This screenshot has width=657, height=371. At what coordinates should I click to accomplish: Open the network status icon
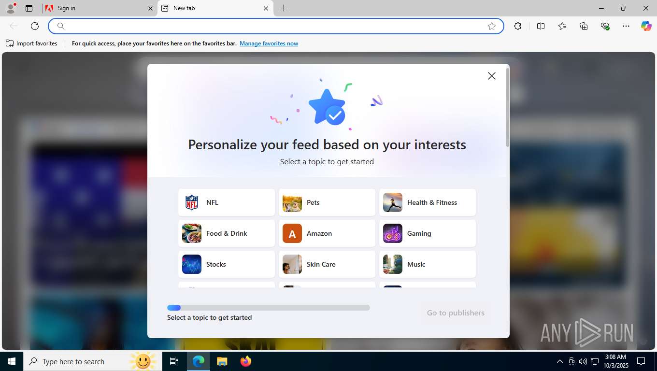click(x=595, y=361)
